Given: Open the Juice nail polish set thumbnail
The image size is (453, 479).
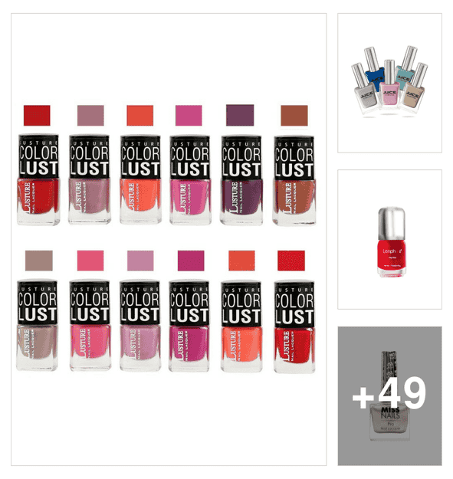Looking at the screenshot, I should [x=389, y=83].
